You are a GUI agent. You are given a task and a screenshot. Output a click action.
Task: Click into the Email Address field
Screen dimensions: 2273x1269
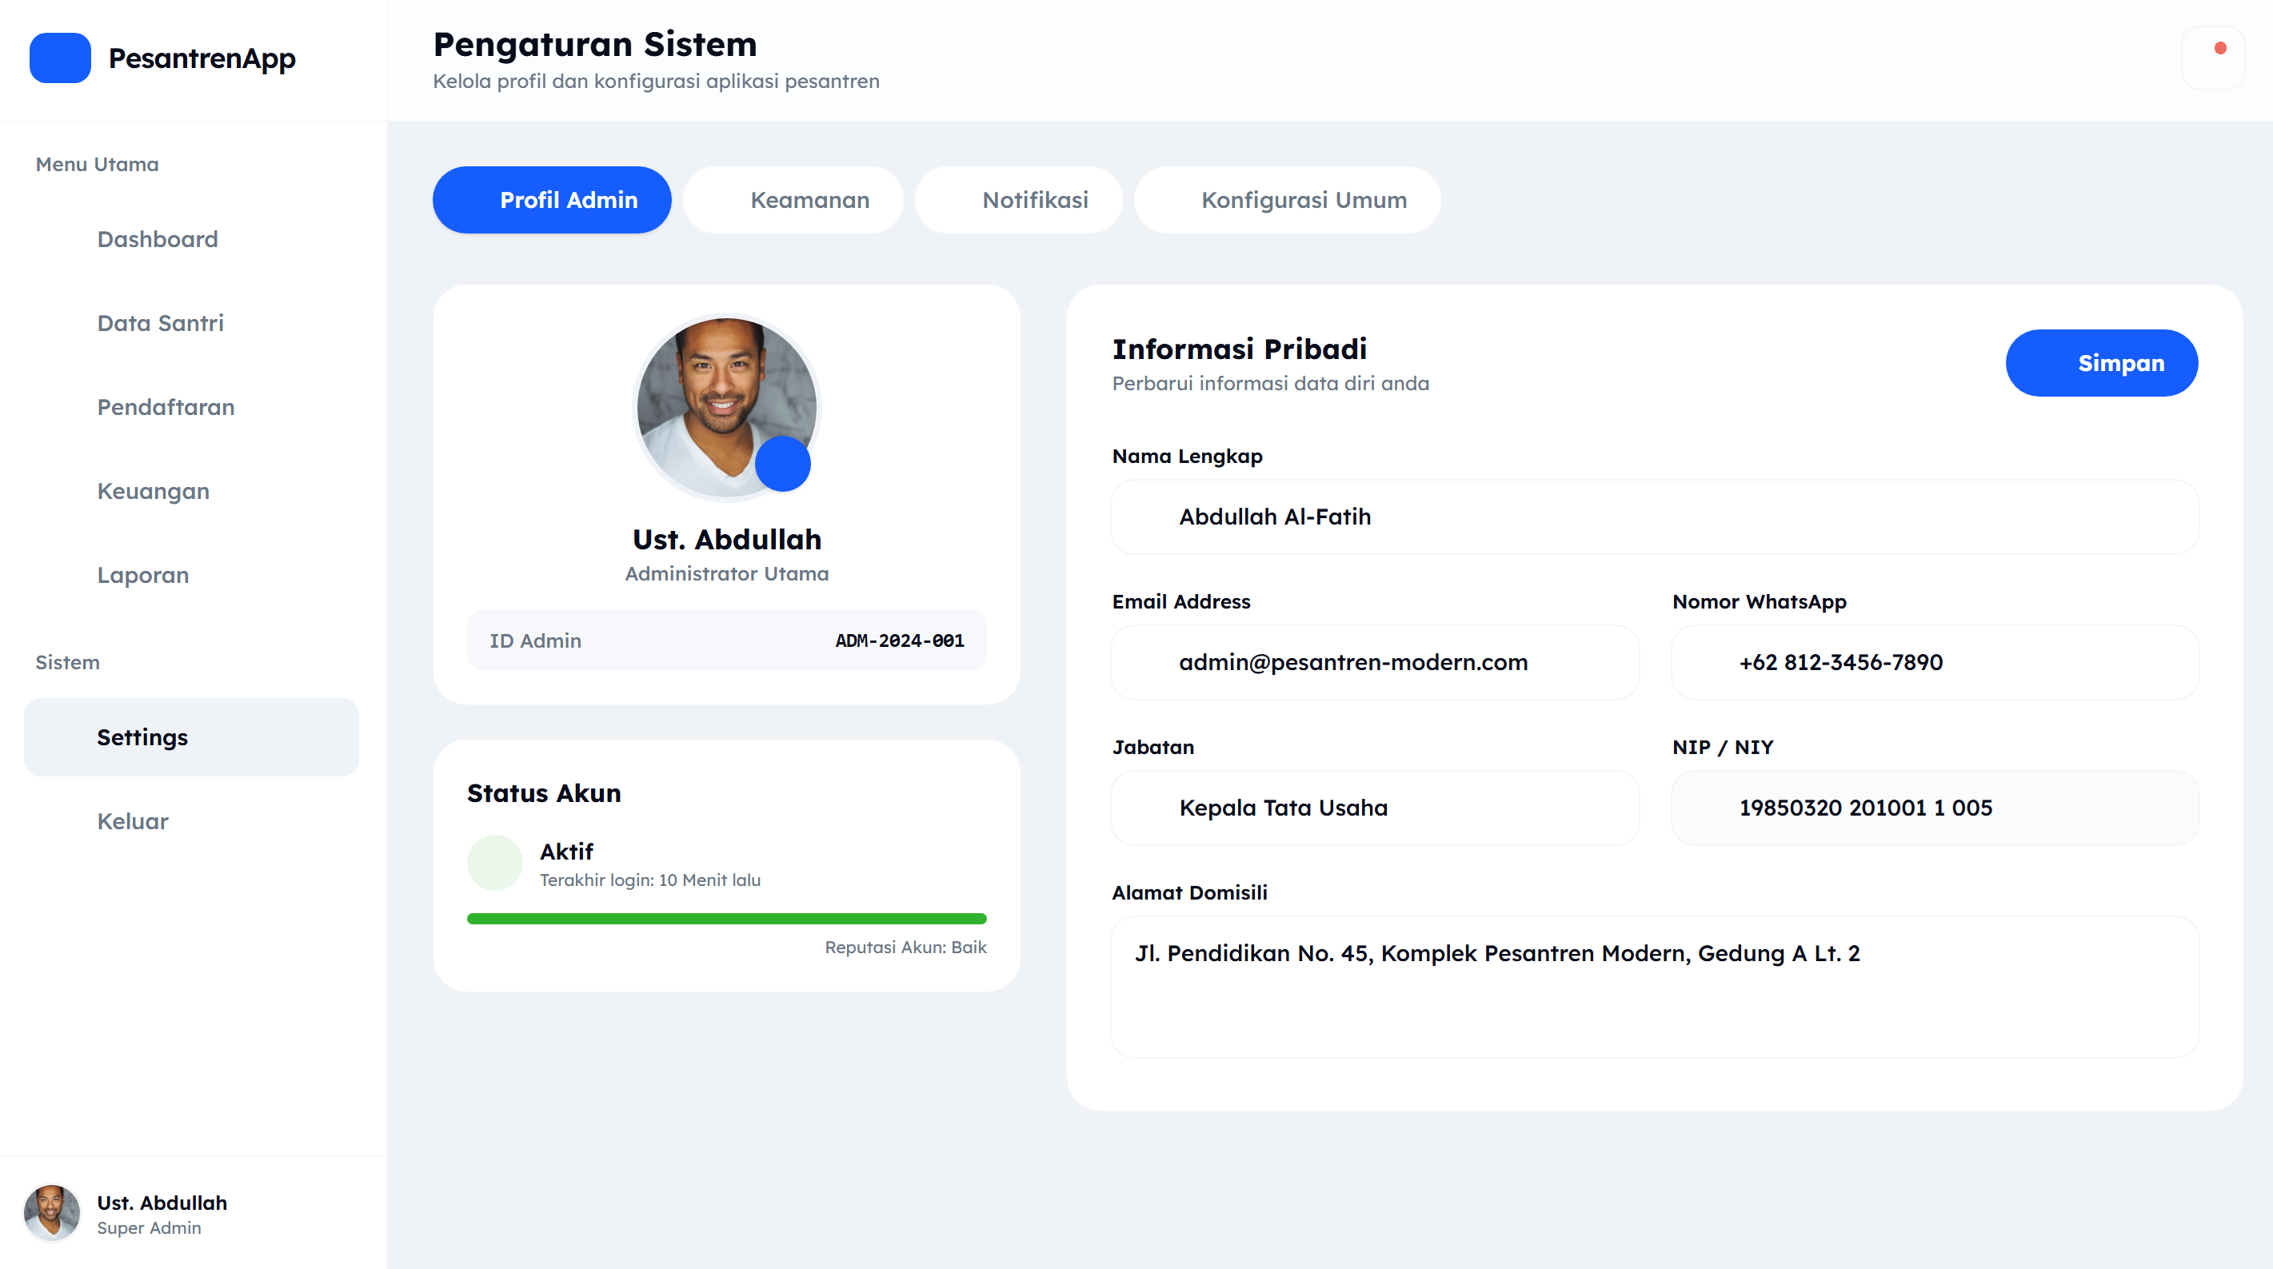point(1375,663)
